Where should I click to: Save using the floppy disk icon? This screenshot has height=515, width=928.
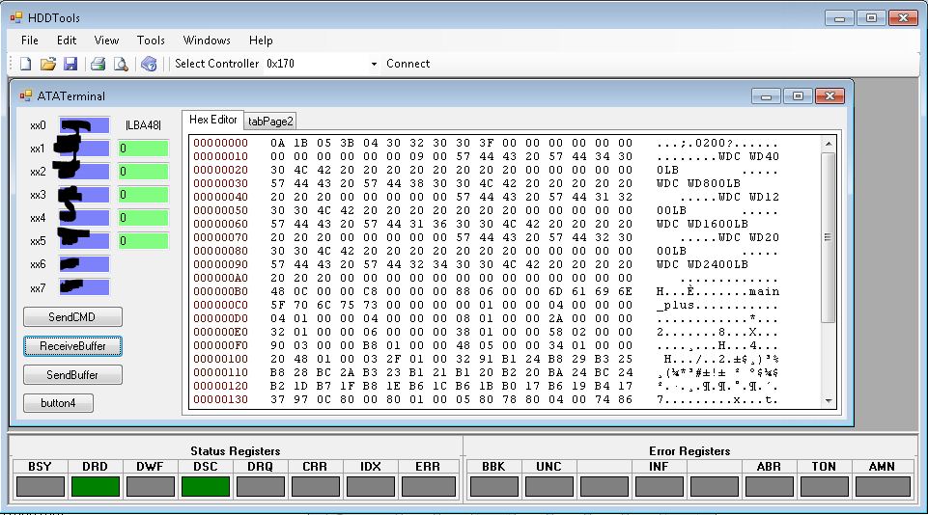pos(70,64)
